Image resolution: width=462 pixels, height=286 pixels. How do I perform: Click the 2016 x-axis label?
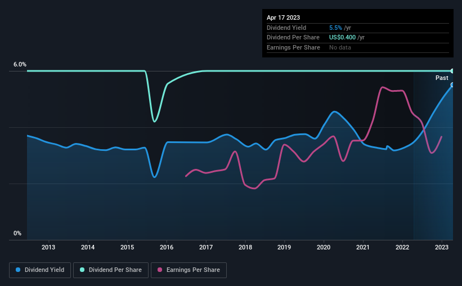click(167, 247)
